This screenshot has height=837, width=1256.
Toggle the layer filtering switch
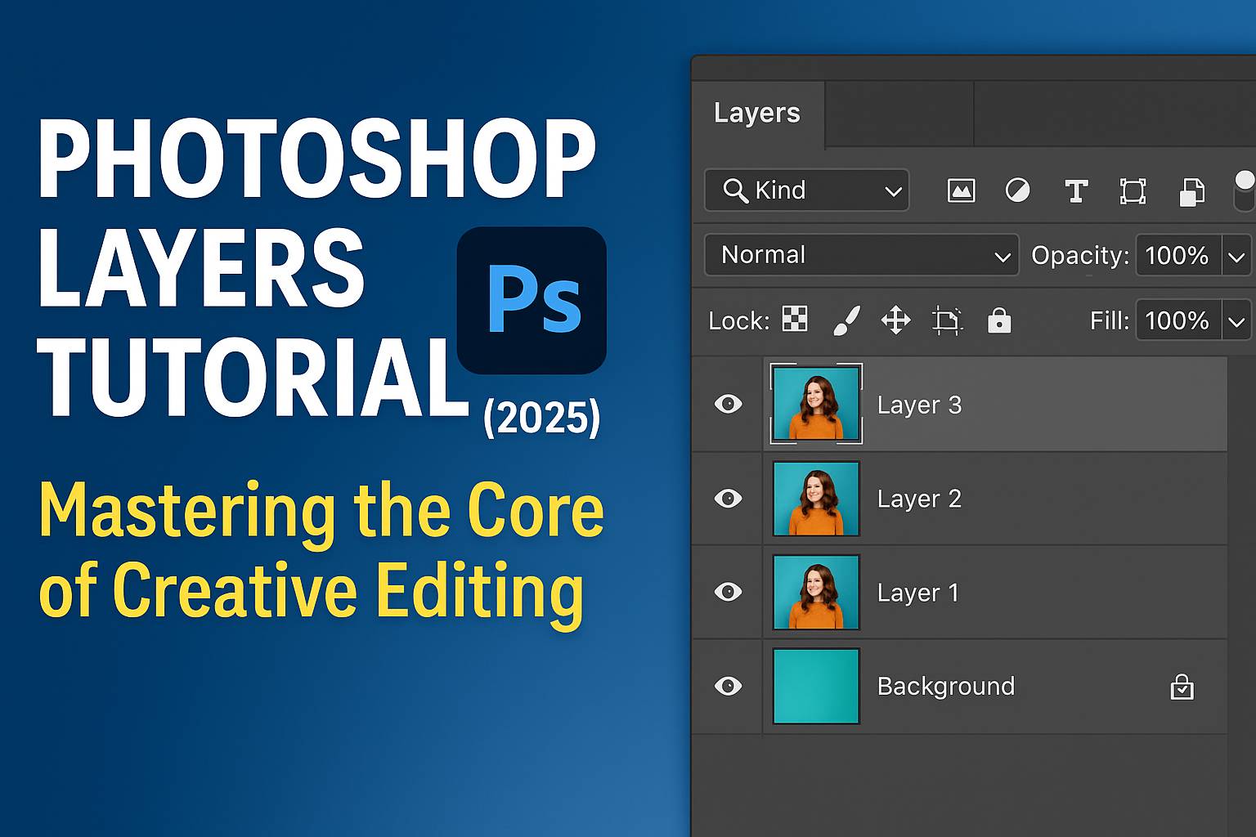pyautogui.click(x=1244, y=190)
